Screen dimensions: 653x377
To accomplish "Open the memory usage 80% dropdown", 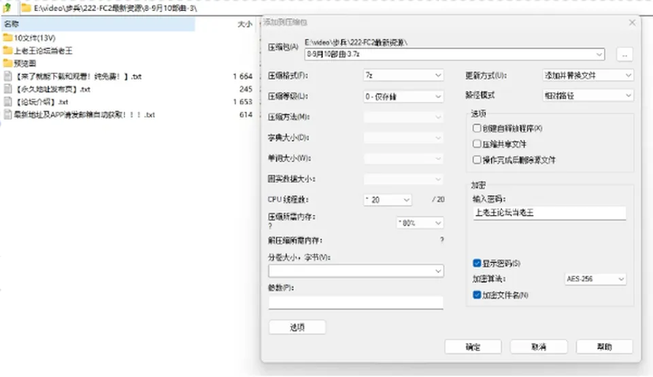I will point(420,223).
